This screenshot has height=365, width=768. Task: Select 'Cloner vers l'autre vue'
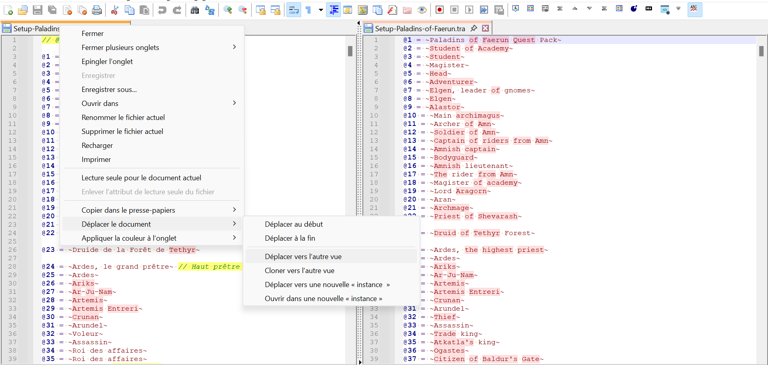click(331, 271)
